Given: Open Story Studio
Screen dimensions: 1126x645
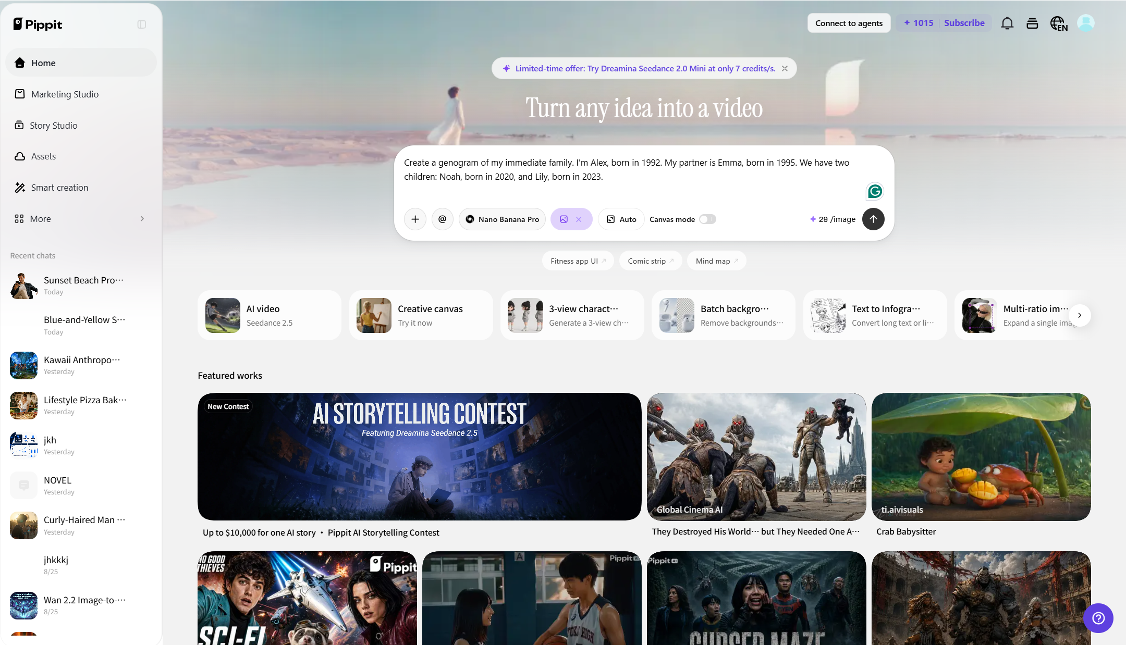Looking at the screenshot, I should (x=81, y=125).
